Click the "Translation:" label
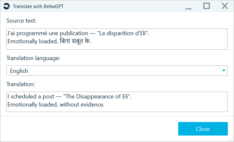234x142 pixels. 21,84
